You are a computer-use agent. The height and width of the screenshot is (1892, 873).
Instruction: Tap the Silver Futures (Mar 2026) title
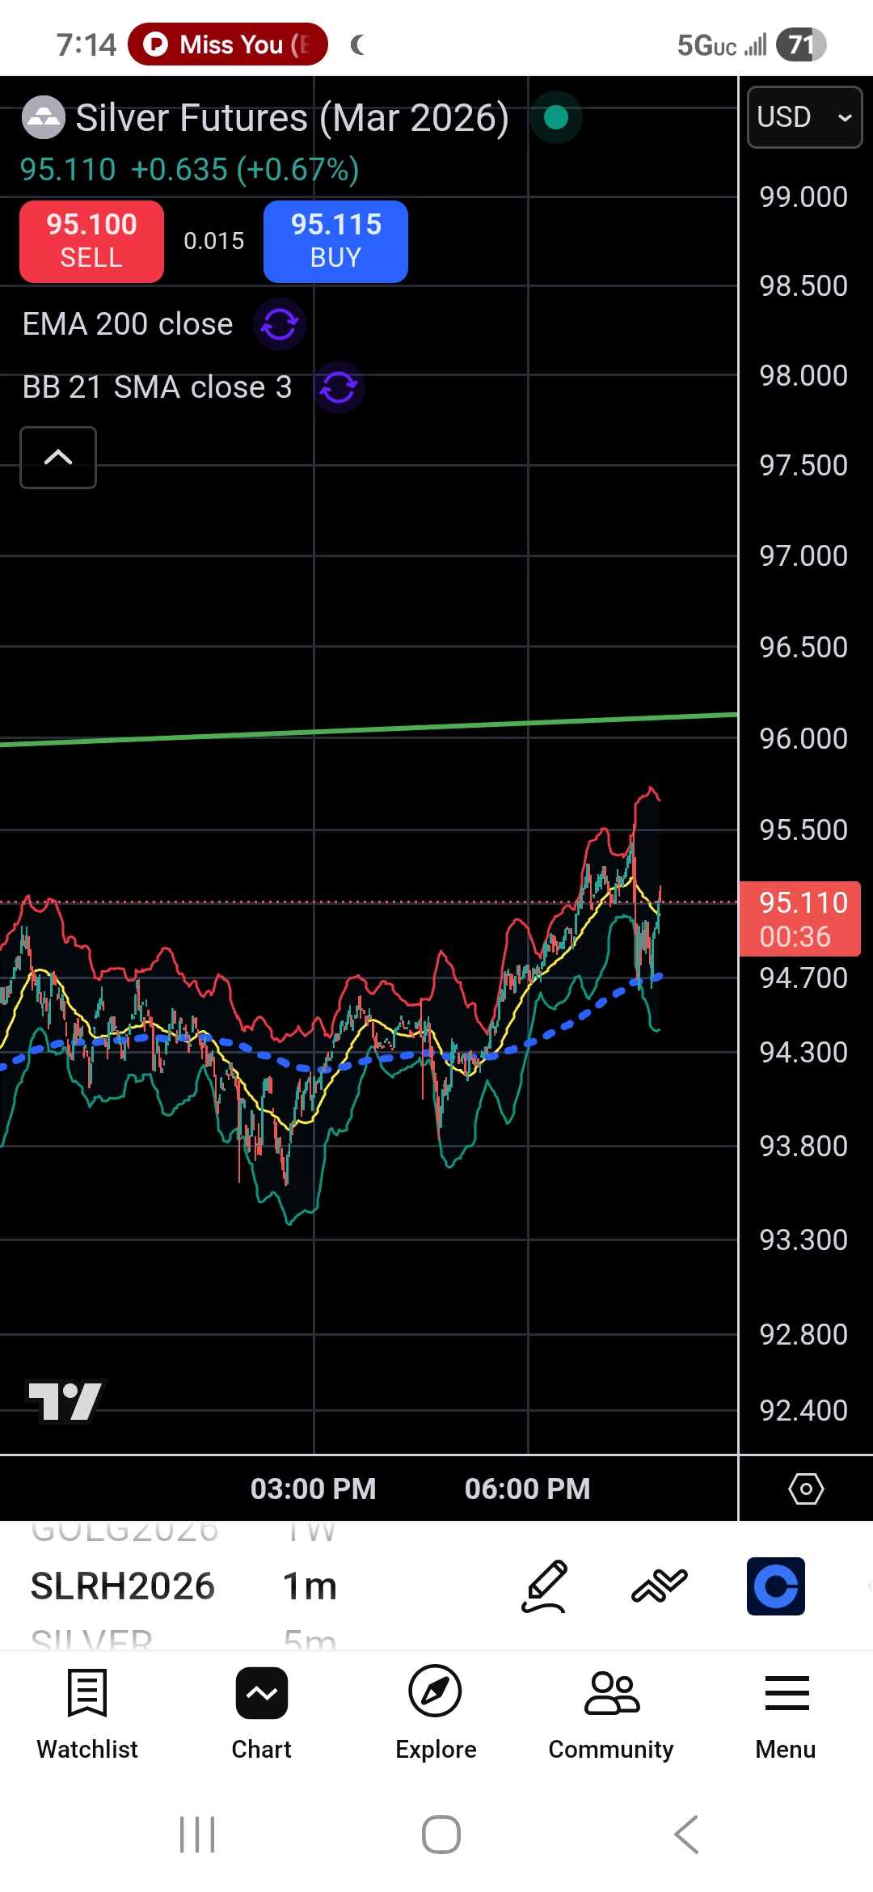click(x=292, y=118)
